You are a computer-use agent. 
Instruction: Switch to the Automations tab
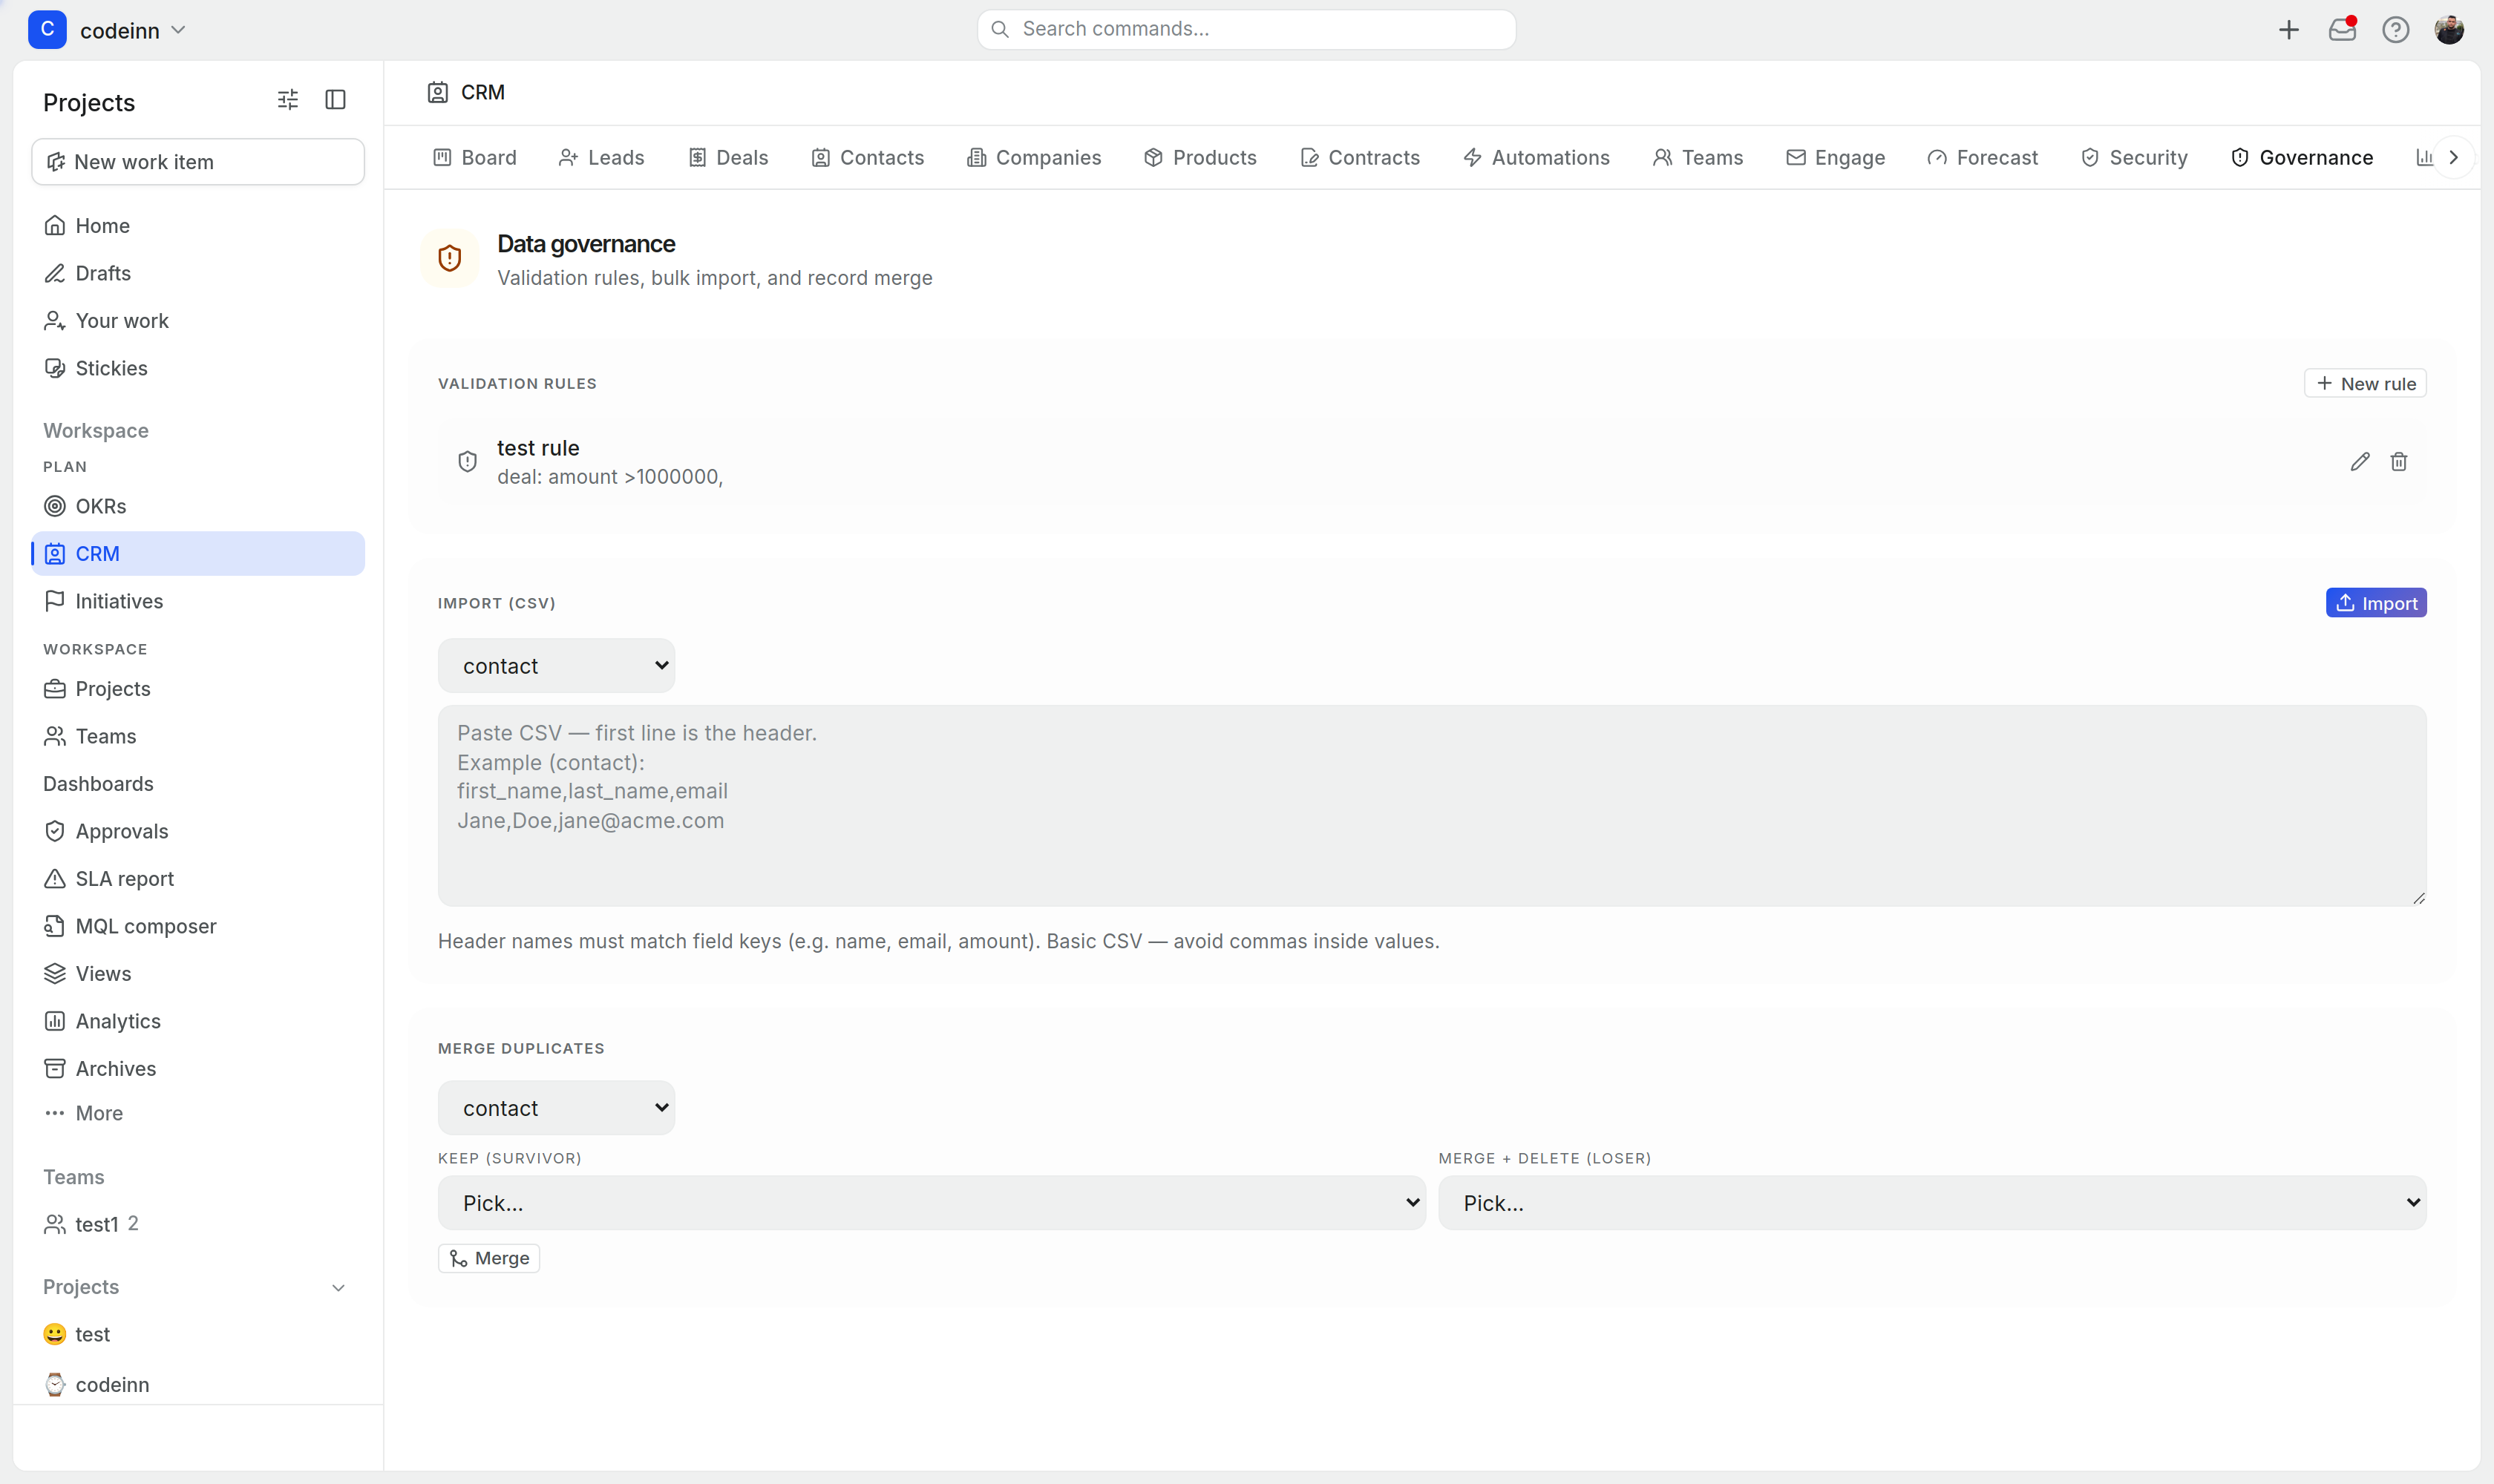(x=1536, y=158)
